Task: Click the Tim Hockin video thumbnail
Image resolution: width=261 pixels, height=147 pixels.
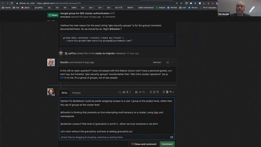Action: pyautogui.click(x=239, y=8)
